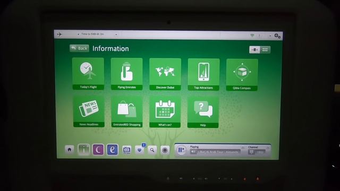340x191 pixels.
Task: Click the round camera icon in dock
Action: 165,150
